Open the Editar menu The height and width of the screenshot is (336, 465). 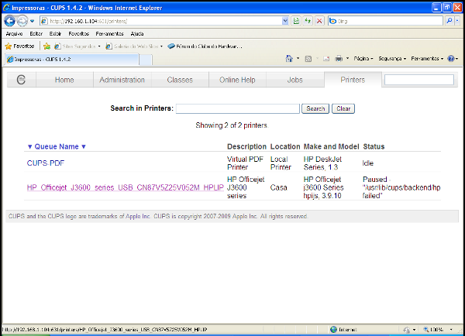click(x=36, y=34)
